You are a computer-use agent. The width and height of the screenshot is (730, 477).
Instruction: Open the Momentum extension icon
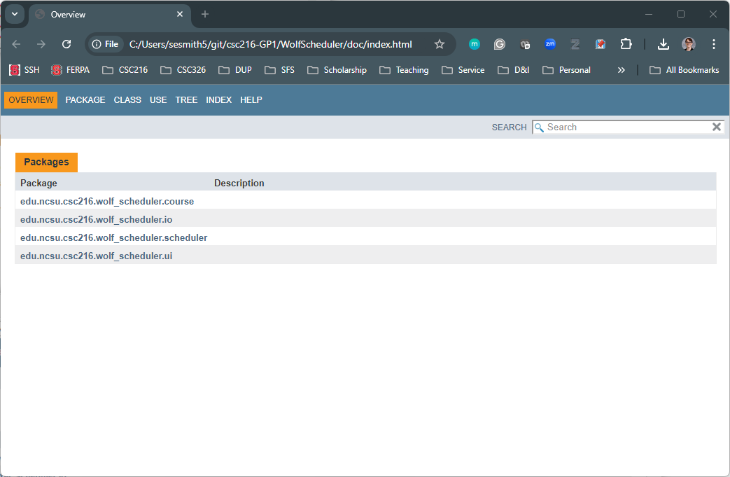pyautogui.click(x=475, y=43)
